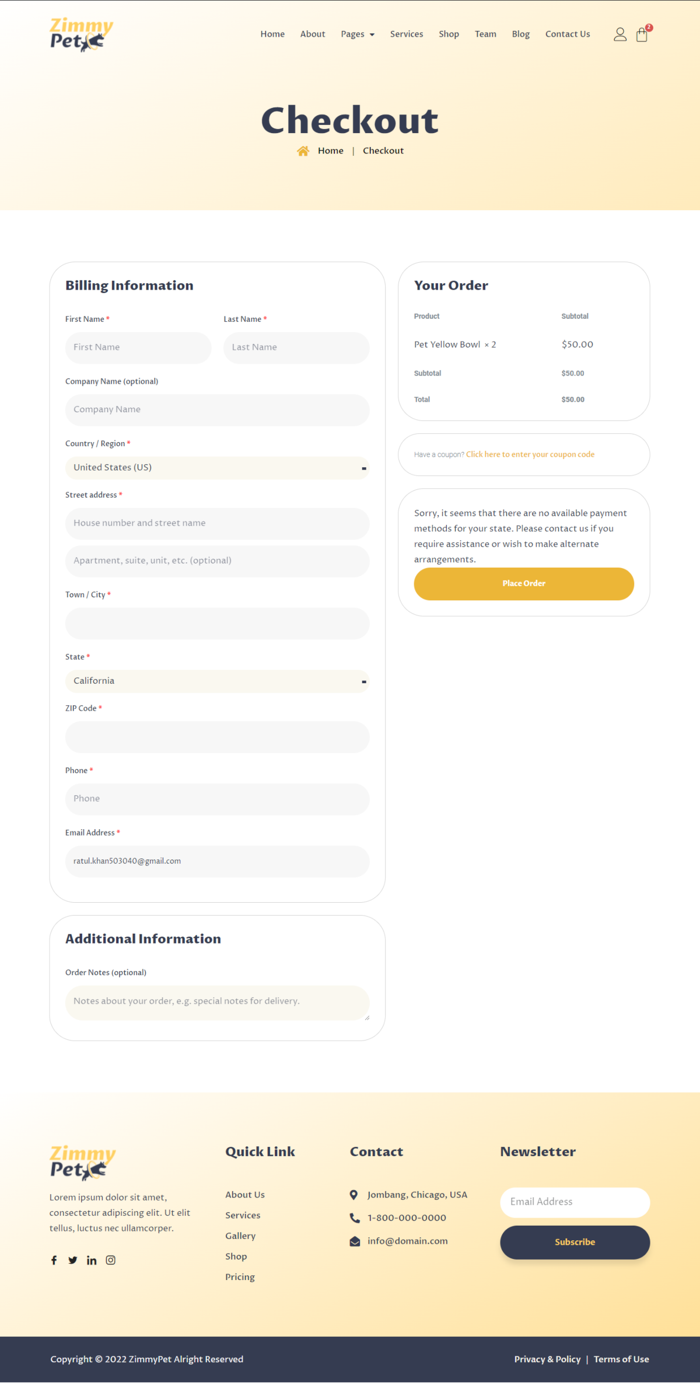700x1388 pixels.
Task: Open the footer Twitter icon
Action: (73, 1260)
